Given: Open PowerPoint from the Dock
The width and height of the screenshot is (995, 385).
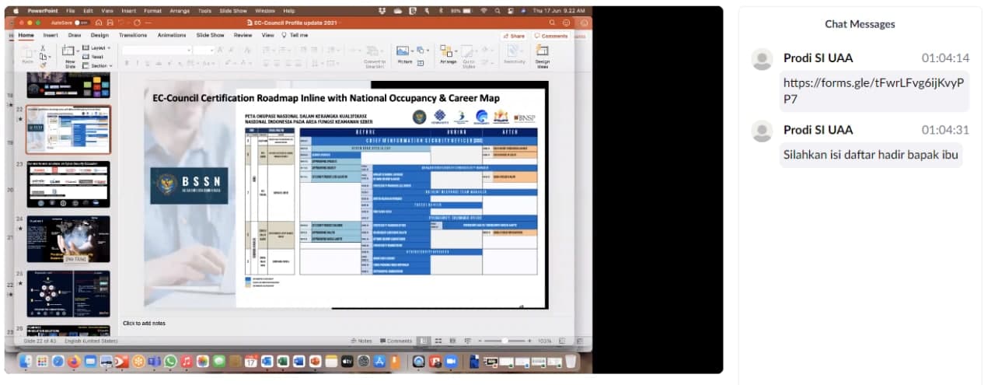Looking at the screenshot, I should (315, 362).
